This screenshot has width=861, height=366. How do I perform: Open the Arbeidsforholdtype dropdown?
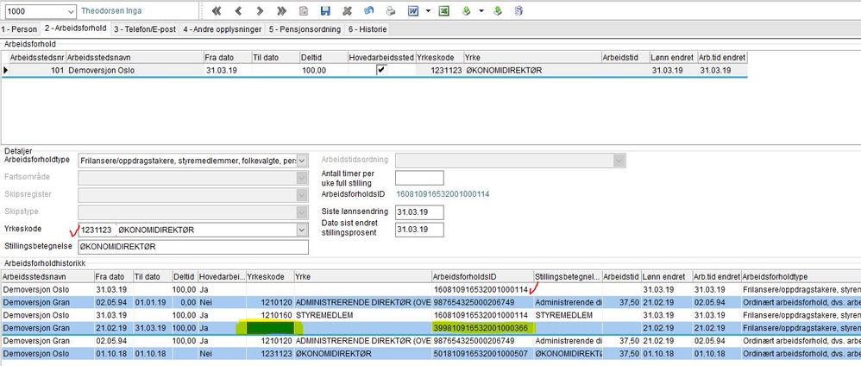301,161
